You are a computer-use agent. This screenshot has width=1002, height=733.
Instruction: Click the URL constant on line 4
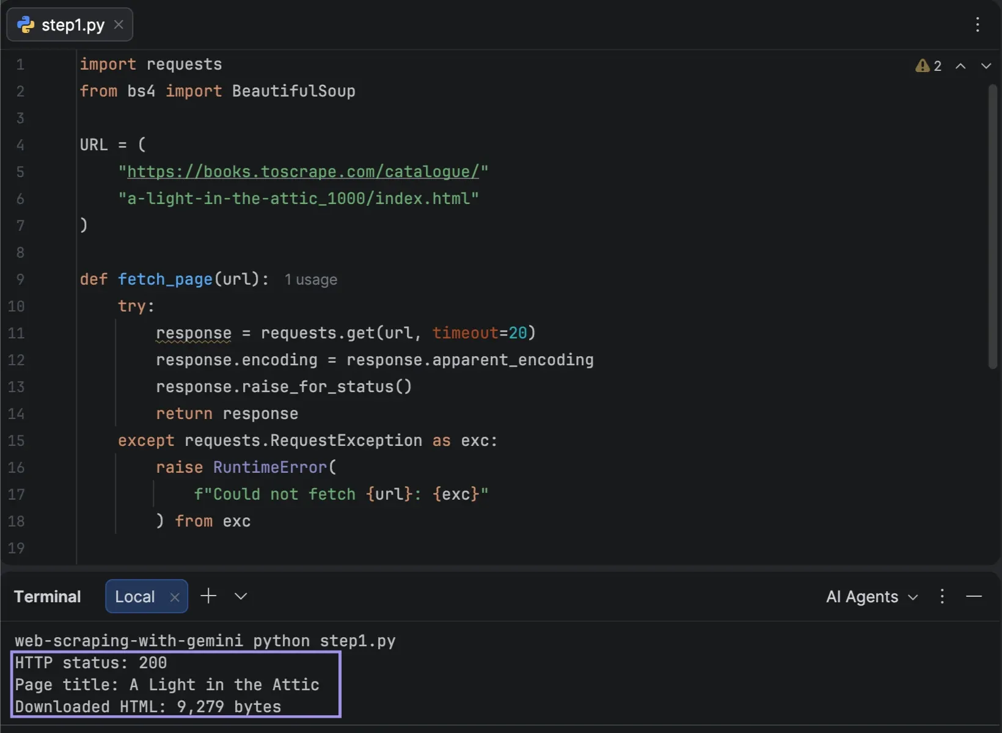[93, 145]
